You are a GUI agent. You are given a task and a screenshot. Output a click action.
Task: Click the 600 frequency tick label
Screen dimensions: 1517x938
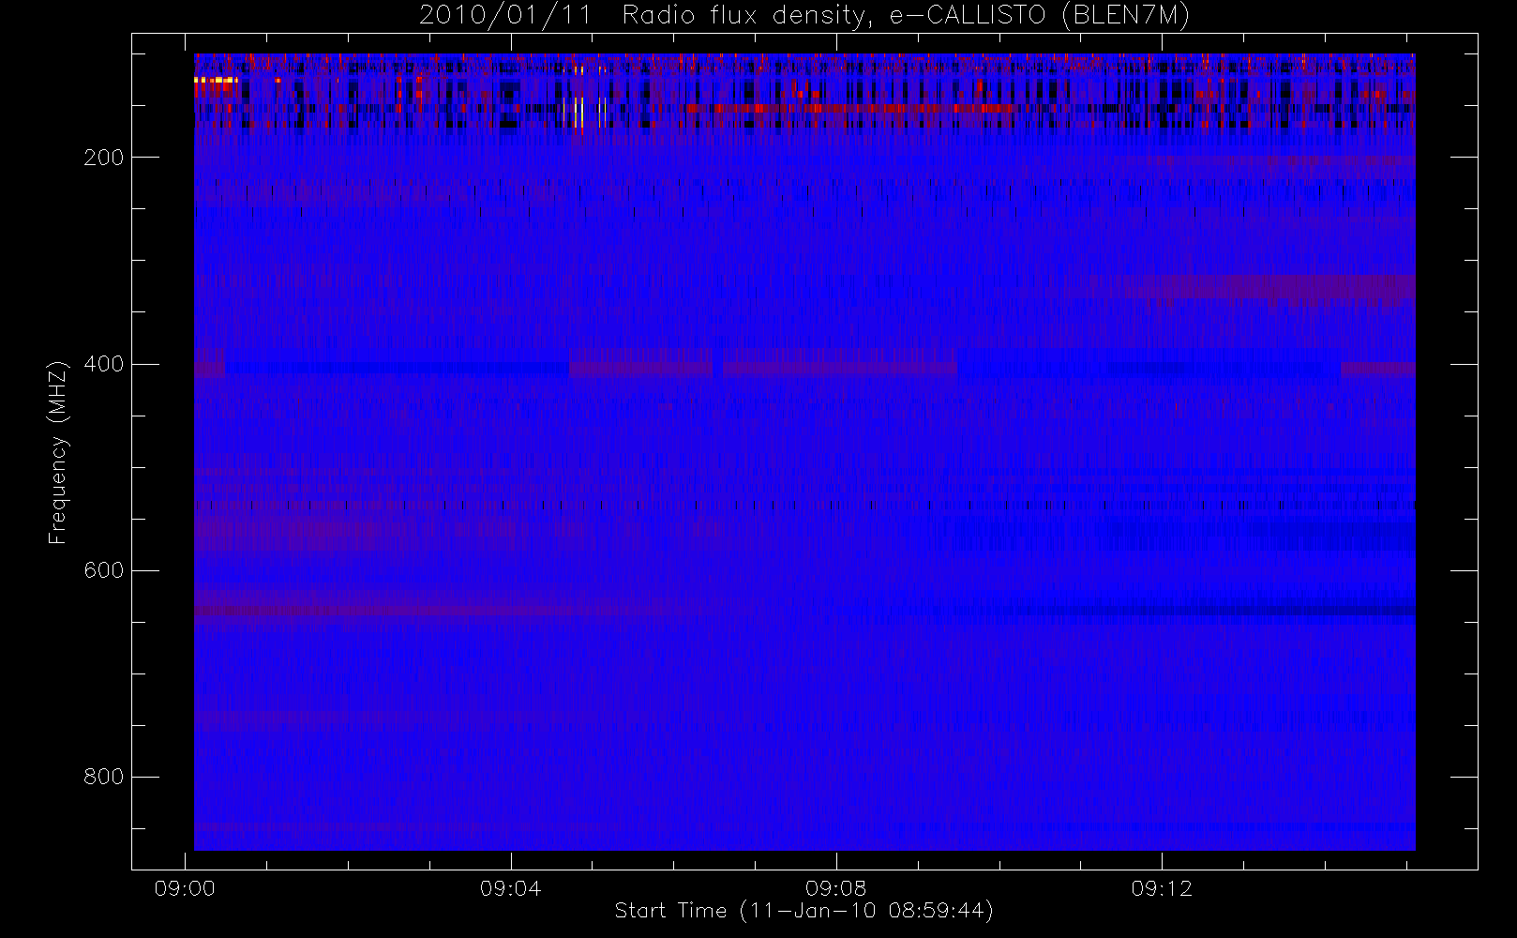click(103, 570)
